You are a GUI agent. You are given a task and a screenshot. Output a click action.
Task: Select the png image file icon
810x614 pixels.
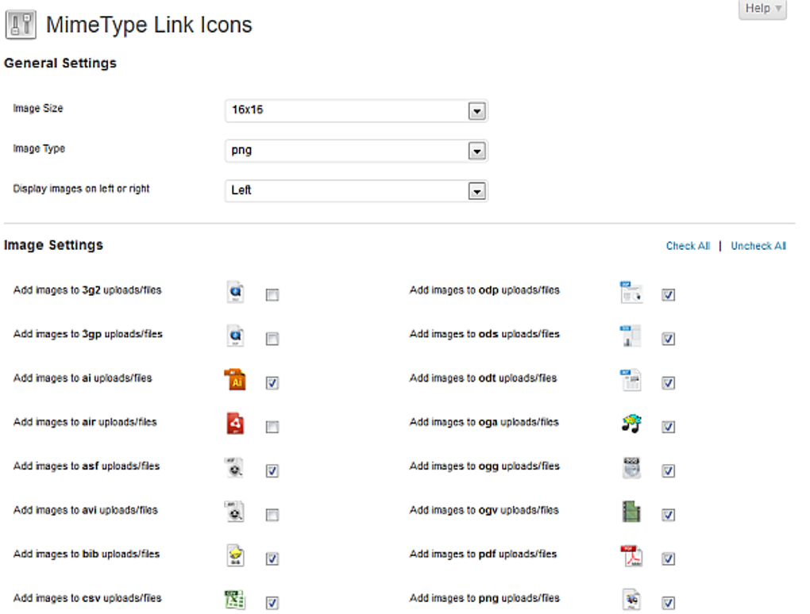tap(630, 601)
